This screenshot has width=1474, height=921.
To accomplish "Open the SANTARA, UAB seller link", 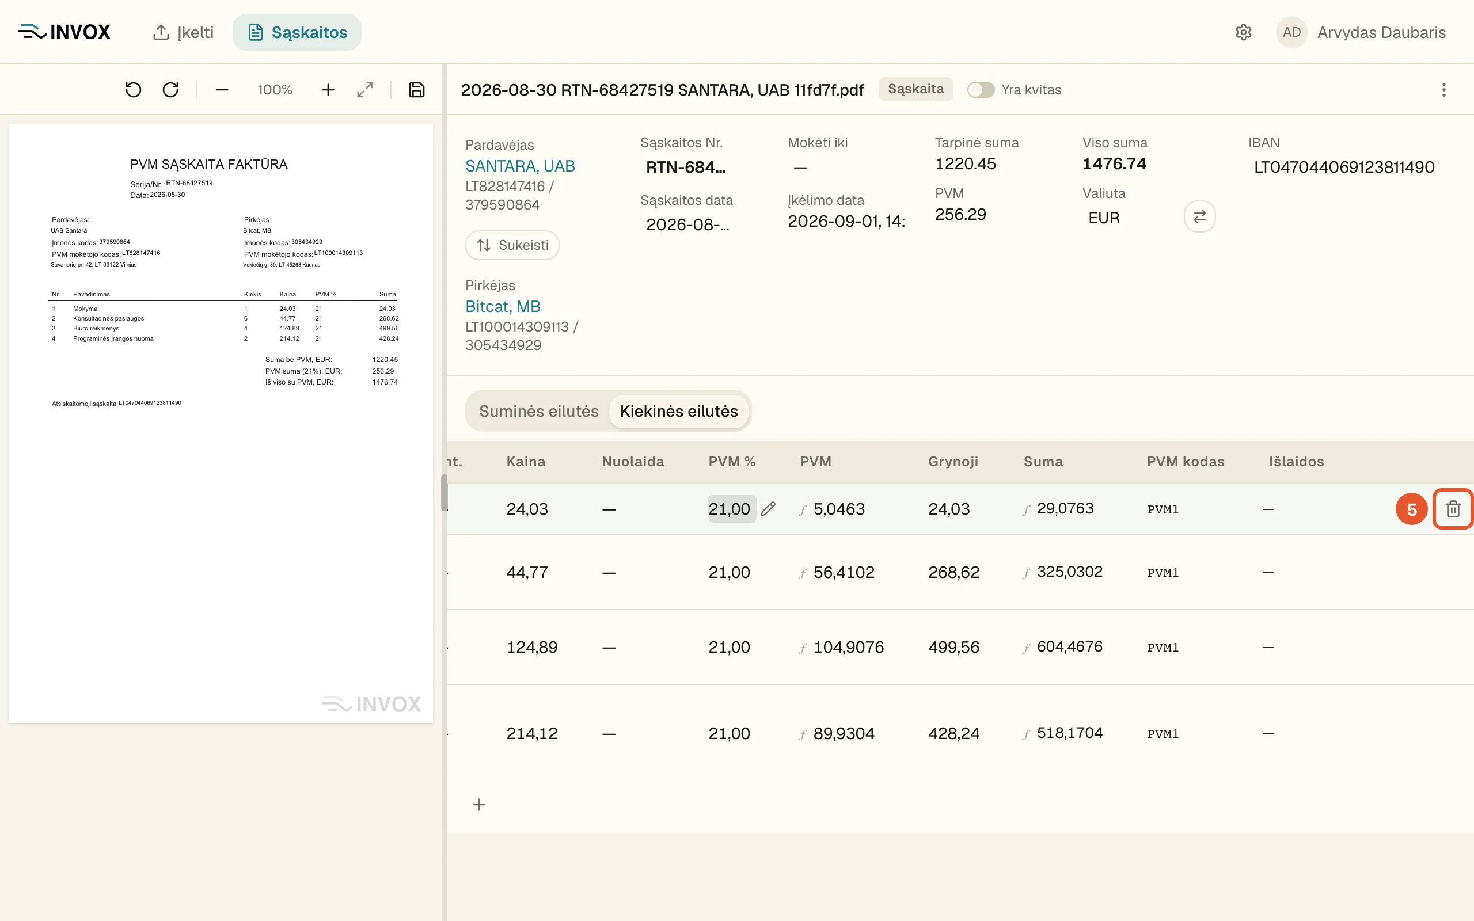I will click(x=520, y=166).
